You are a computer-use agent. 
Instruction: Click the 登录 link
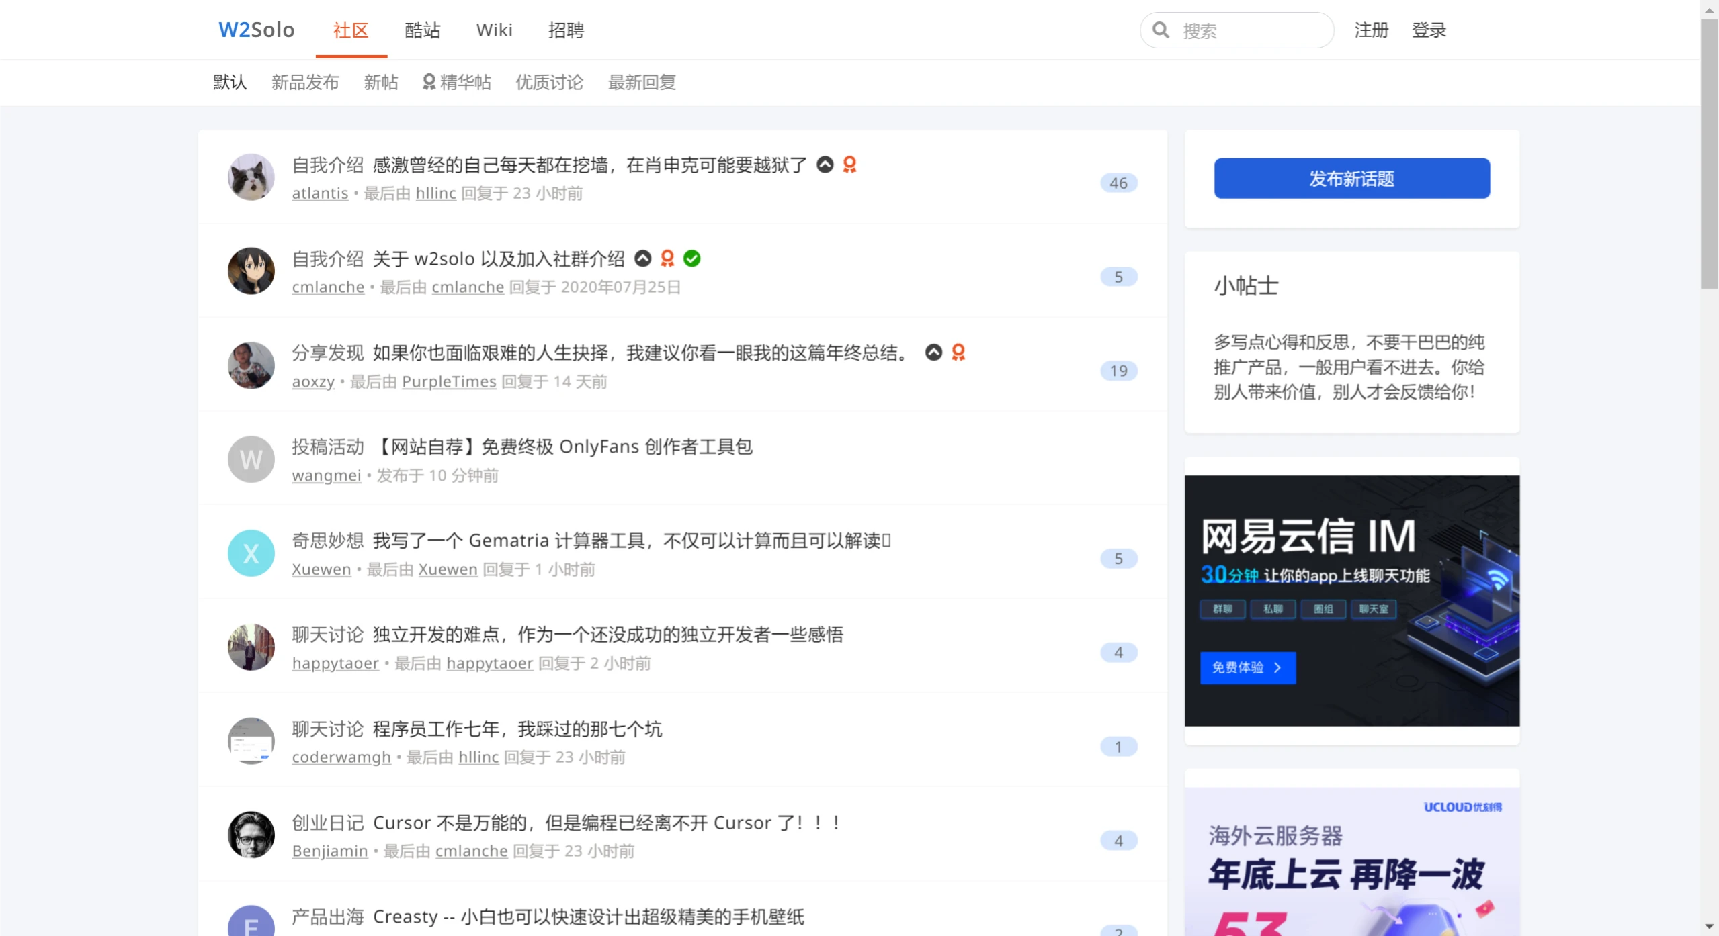point(1429,30)
